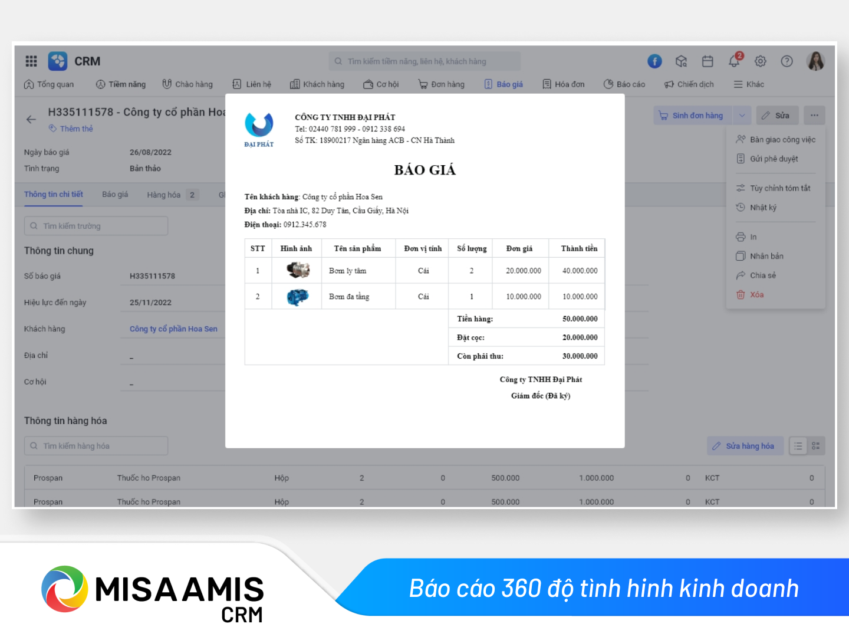Screen dimensions: 849x637
Task: Expand the Sinh đơn hàng dropdown arrow
Action: [742, 116]
